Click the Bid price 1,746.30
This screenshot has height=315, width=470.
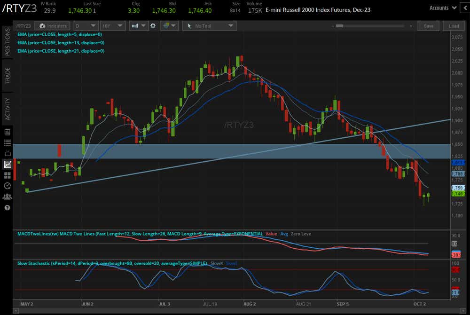click(164, 10)
